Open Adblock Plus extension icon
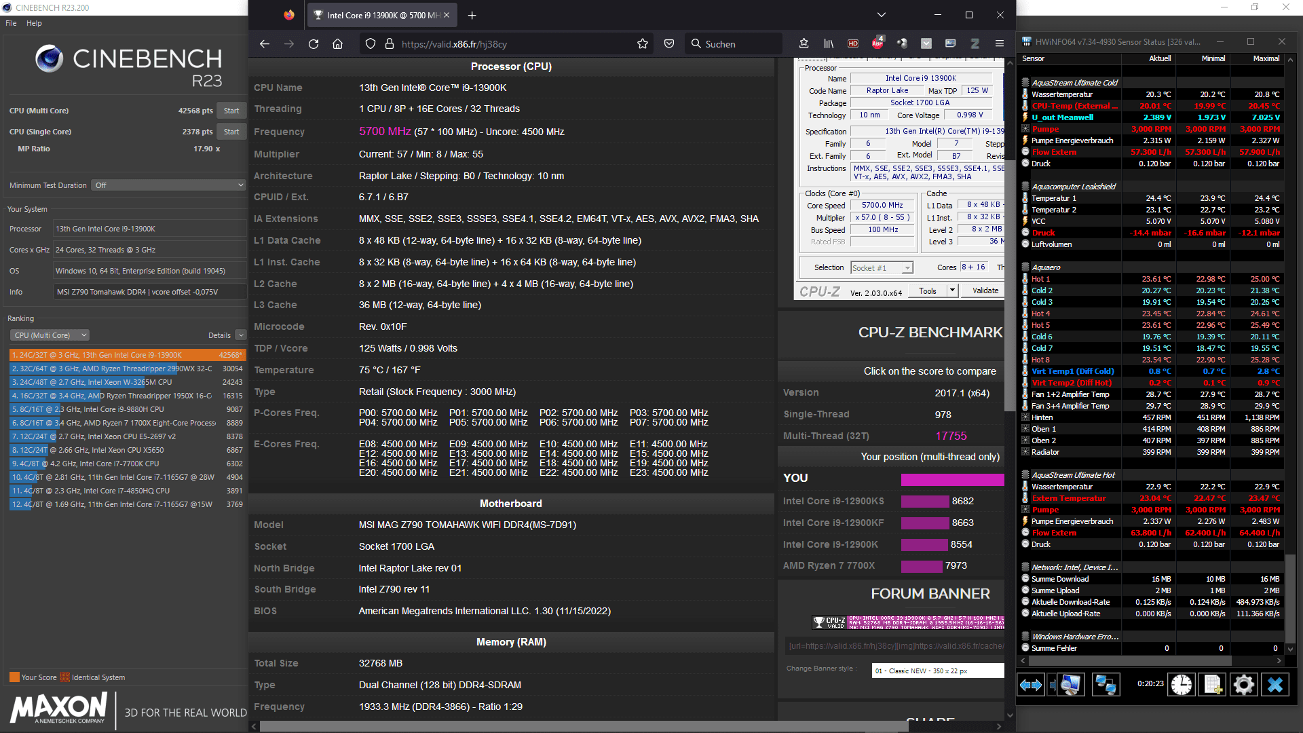The image size is (1303, 733). (x=877, y=43)
